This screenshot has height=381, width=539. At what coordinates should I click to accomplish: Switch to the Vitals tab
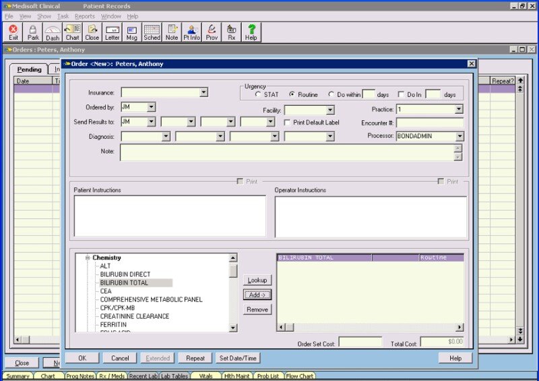[206, 376]
